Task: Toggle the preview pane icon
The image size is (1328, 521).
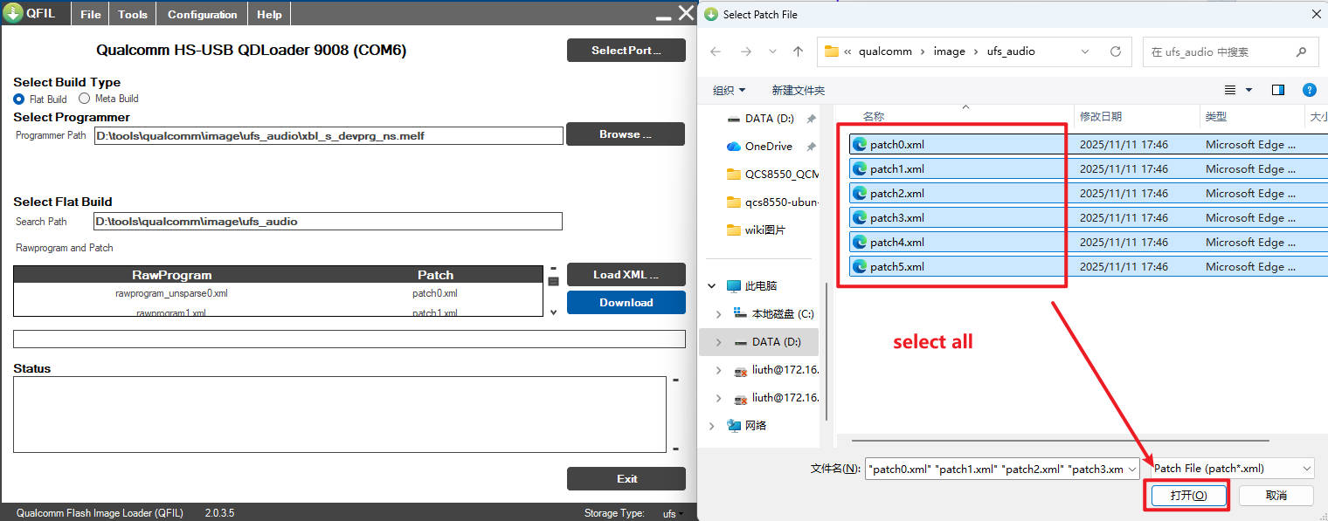Action: tap(1278, 90)
